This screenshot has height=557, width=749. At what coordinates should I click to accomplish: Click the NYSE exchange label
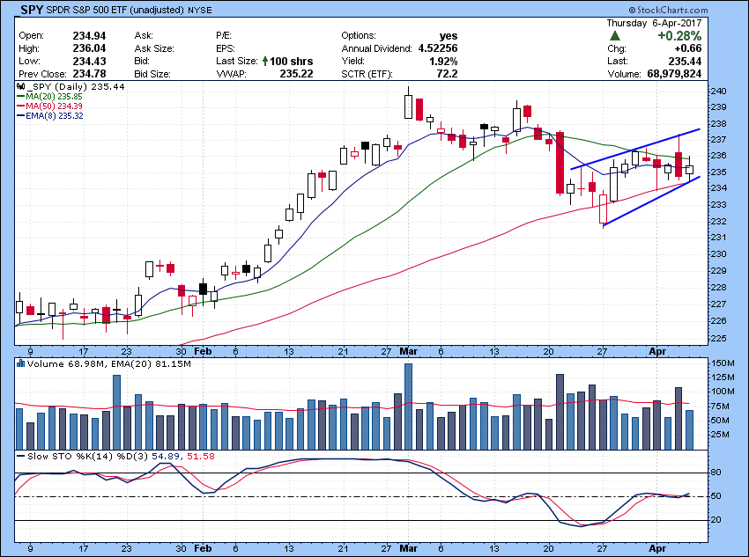tap(200, 10)
